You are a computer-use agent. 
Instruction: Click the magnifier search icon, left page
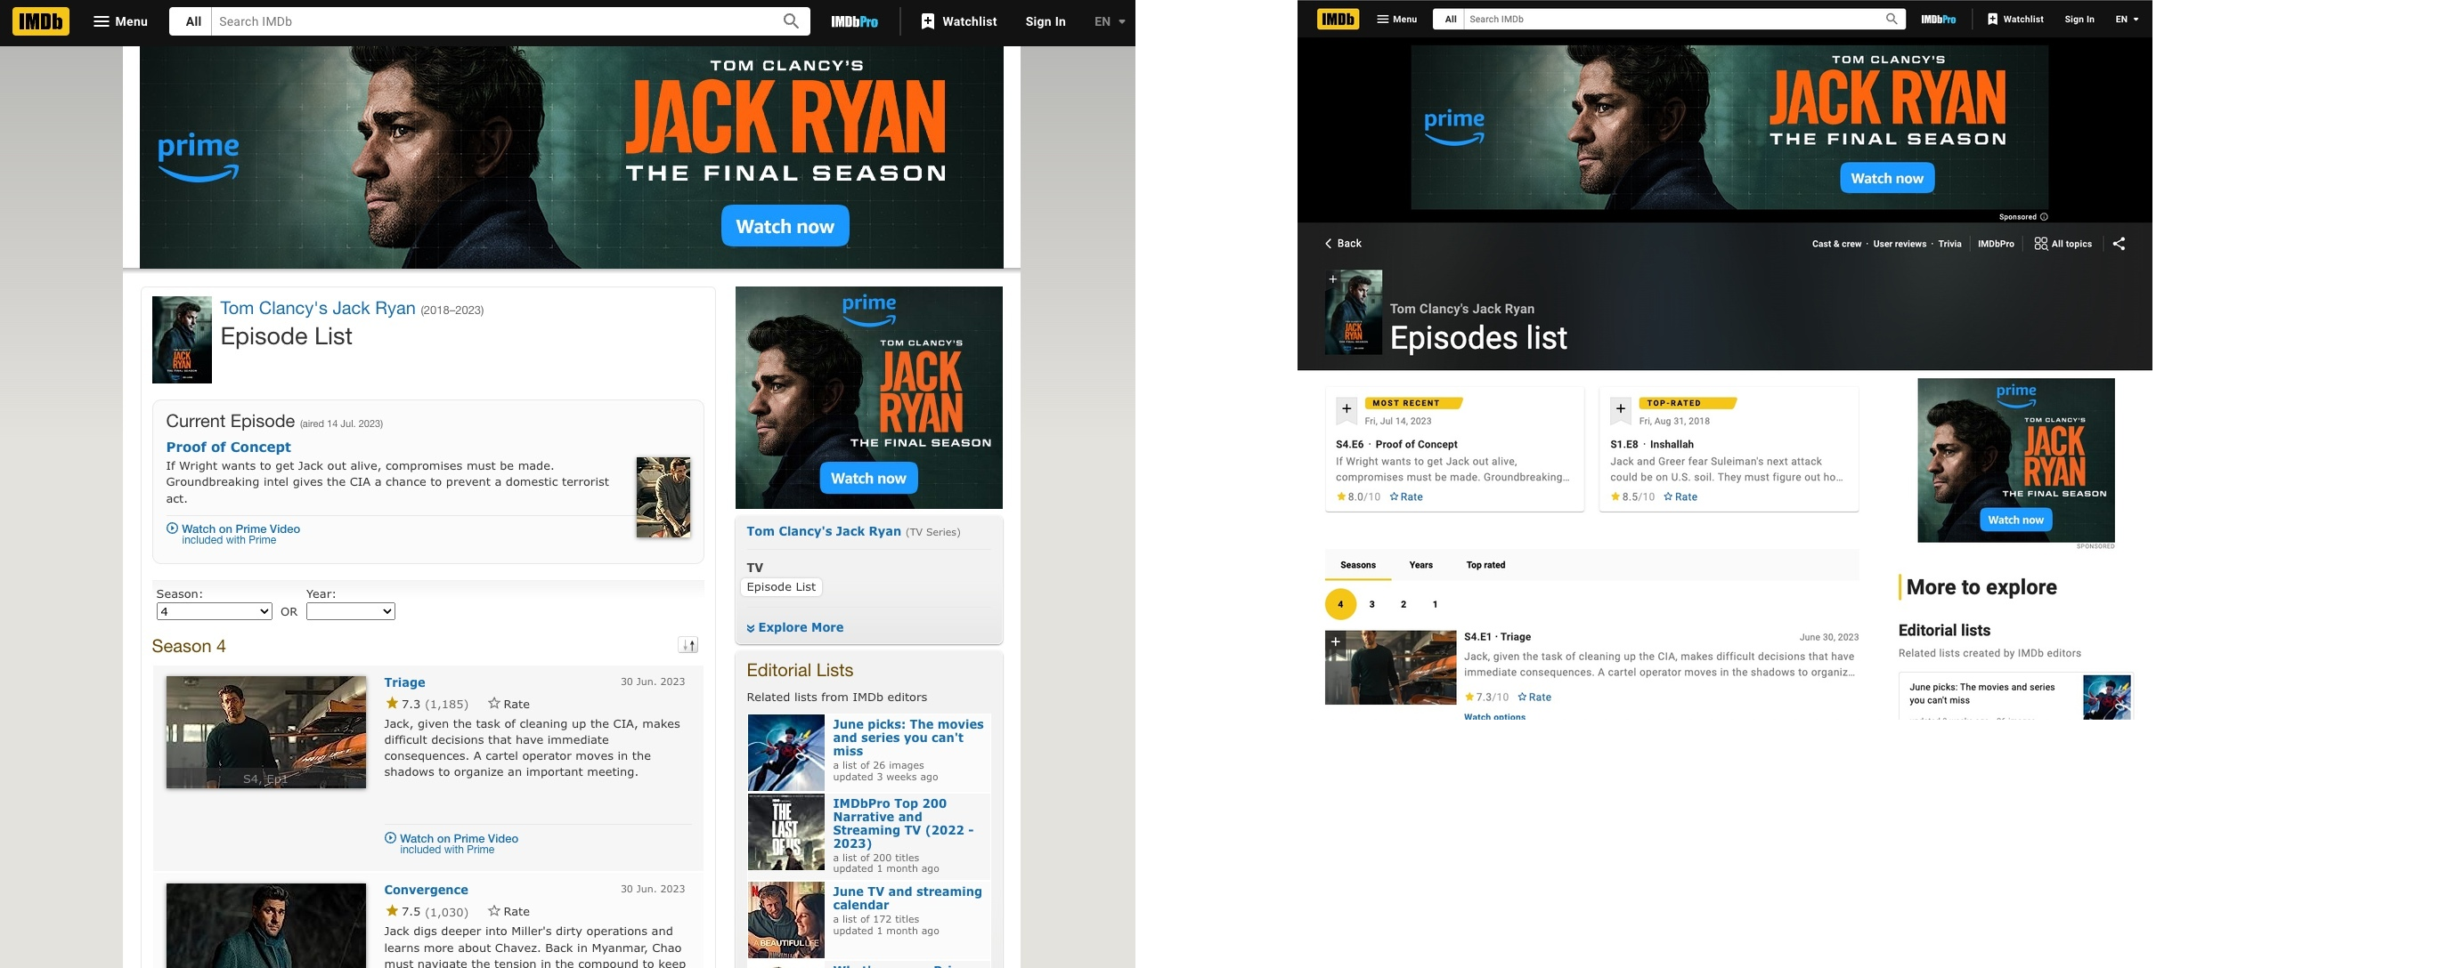coord(791,20)
